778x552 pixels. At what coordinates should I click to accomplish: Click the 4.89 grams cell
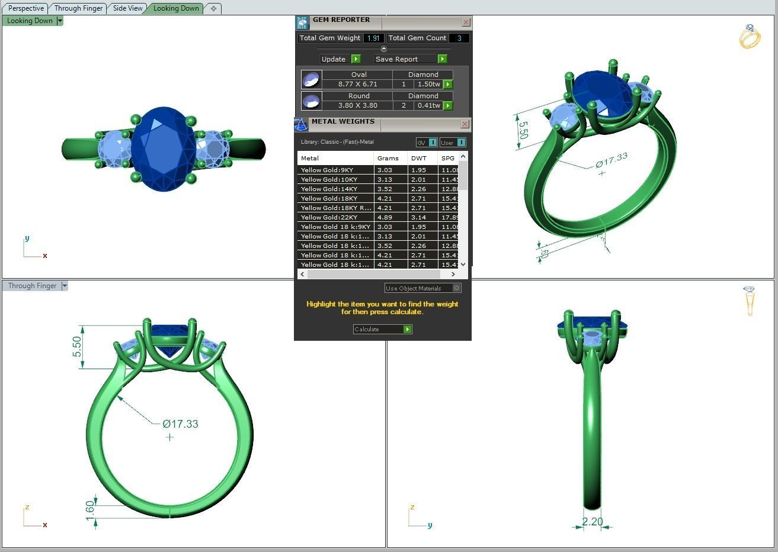coord(390,217)
